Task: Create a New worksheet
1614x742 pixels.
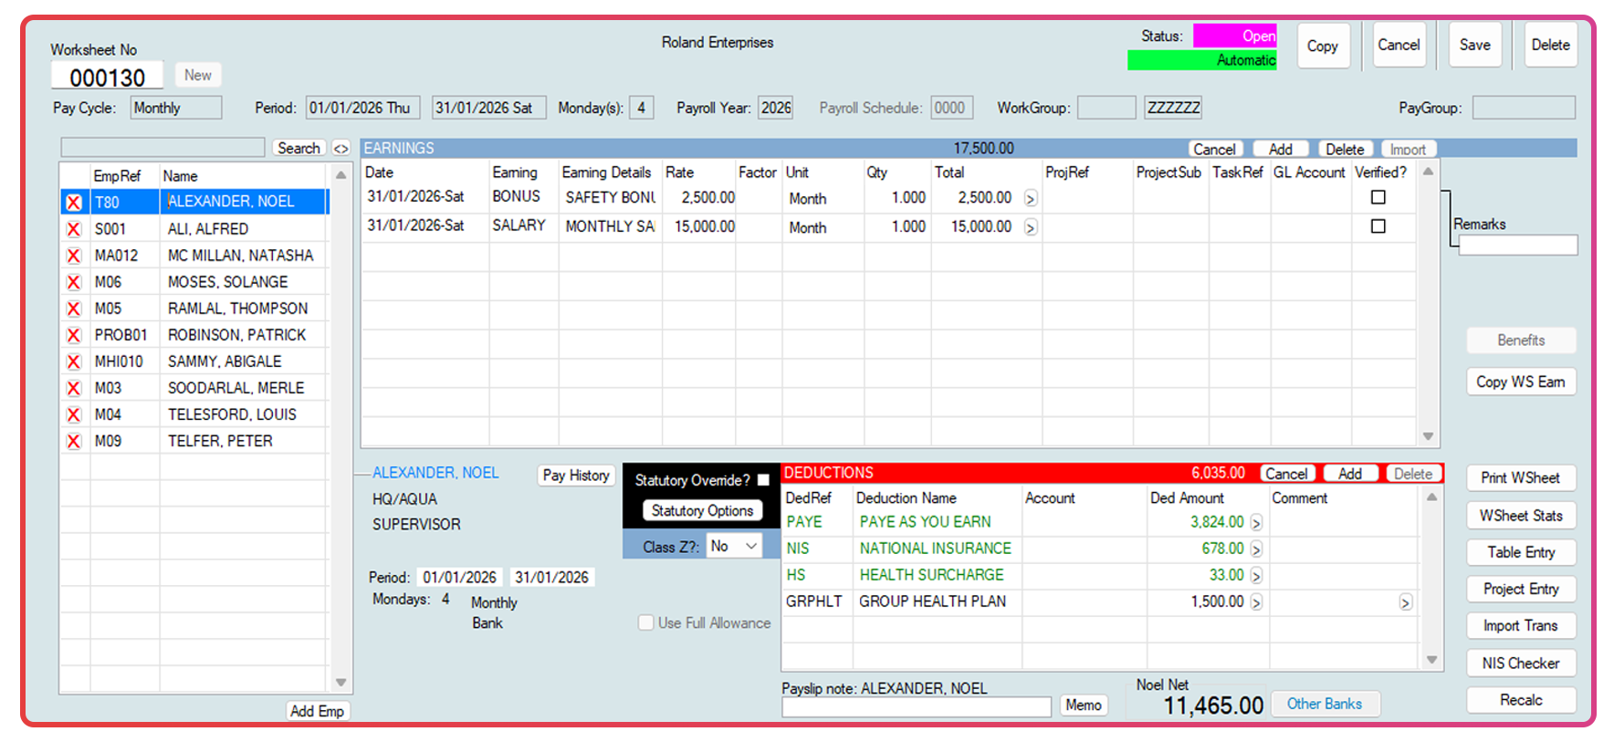Action: point(198,75)
